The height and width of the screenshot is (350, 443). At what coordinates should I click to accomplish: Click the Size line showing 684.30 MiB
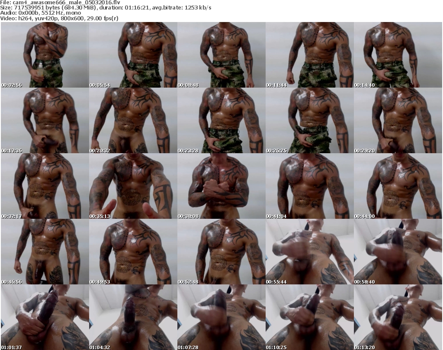106,8
